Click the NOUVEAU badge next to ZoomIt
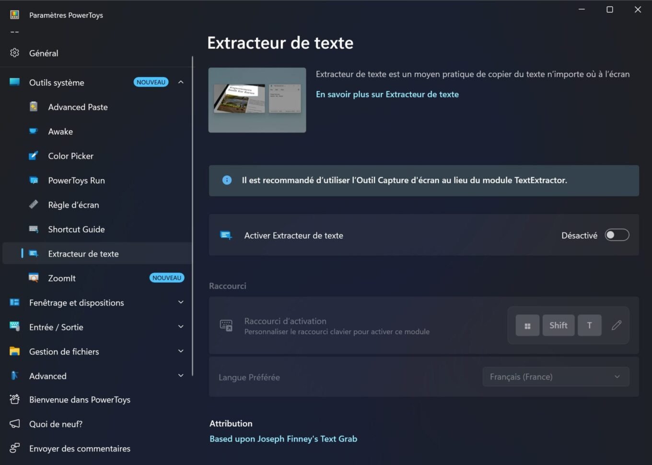 (x=167, y=278)
